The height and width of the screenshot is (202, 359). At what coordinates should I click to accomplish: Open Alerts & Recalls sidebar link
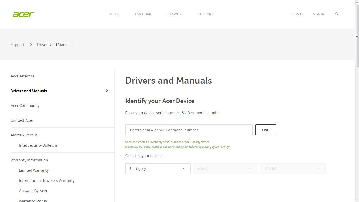tap(24, 135)
